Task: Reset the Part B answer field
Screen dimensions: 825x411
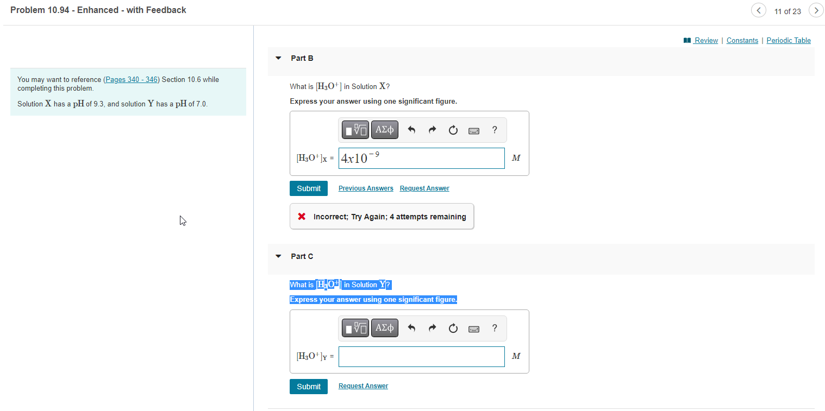Action: pyautogui.click(x=453, y=130)
